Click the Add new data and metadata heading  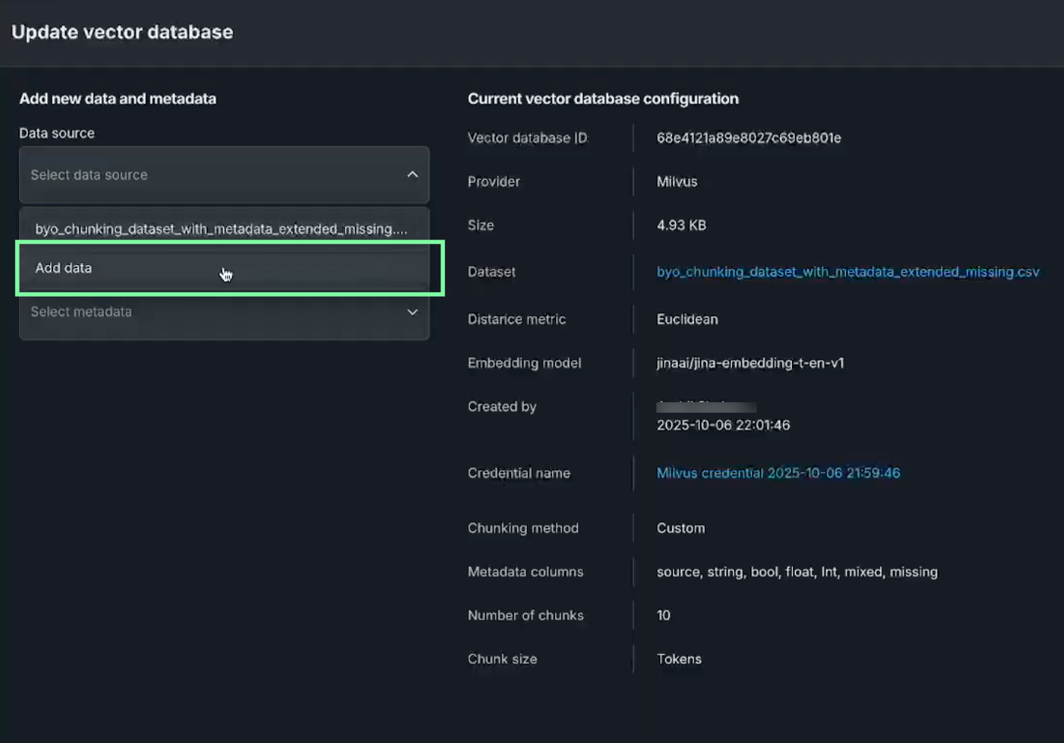coord(118,99)
